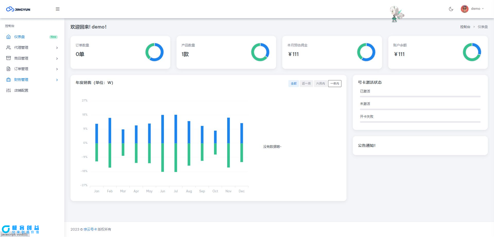Viewport: 494px width, 237px height.
Task: Toggle dark mode with the moon icon
Action: 451,9
